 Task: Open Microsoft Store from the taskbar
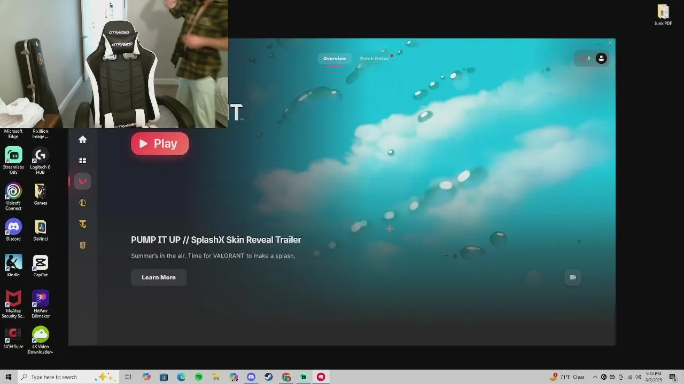tap(164, 377)
